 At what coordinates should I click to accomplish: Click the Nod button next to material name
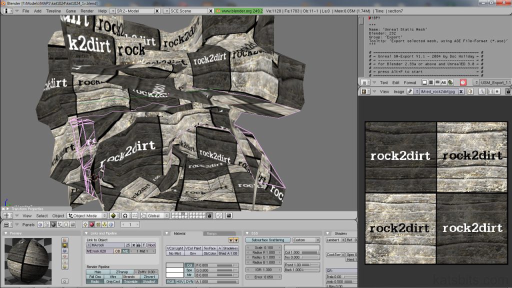[x=151, y=244]
